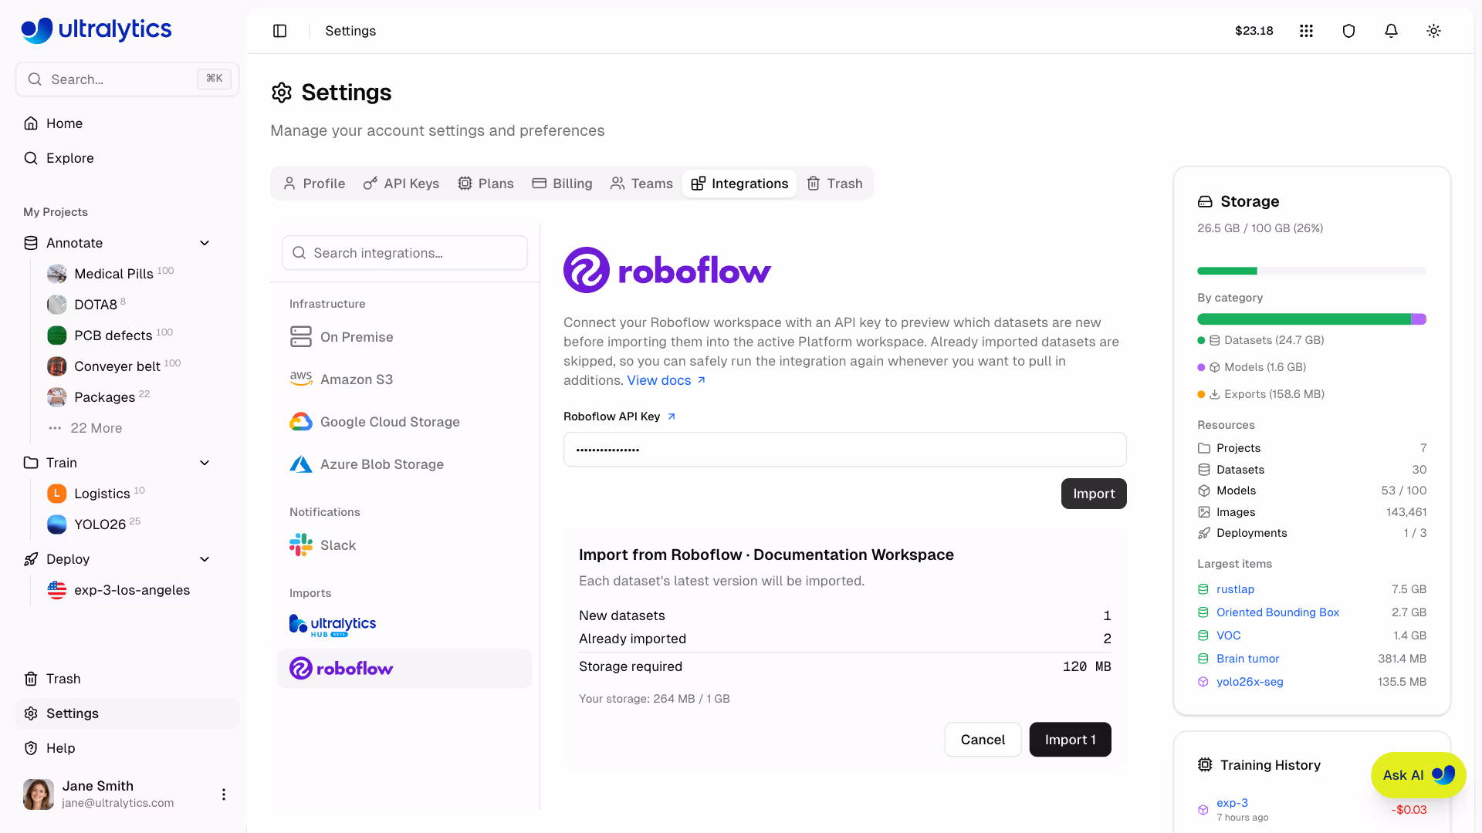Focus the Roboflow API Key field
This screenshot has width=1482, height=833.
tap(844, 450)
